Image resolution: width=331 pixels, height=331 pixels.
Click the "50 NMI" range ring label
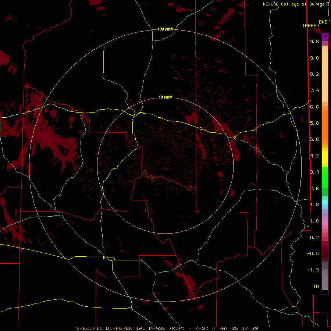click(x=165, y=97)
